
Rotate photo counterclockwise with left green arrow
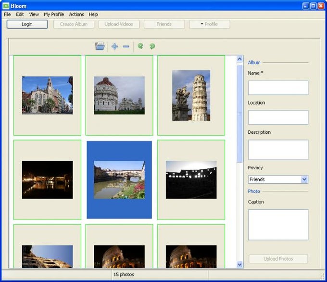pyautogui.click(x=140, y=47)
